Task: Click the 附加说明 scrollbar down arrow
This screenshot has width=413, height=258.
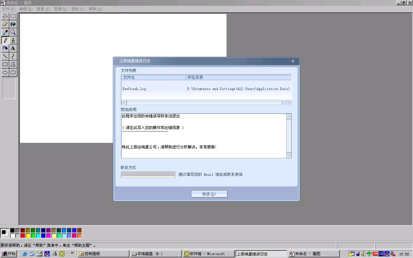Action: (x=289, y=155)
